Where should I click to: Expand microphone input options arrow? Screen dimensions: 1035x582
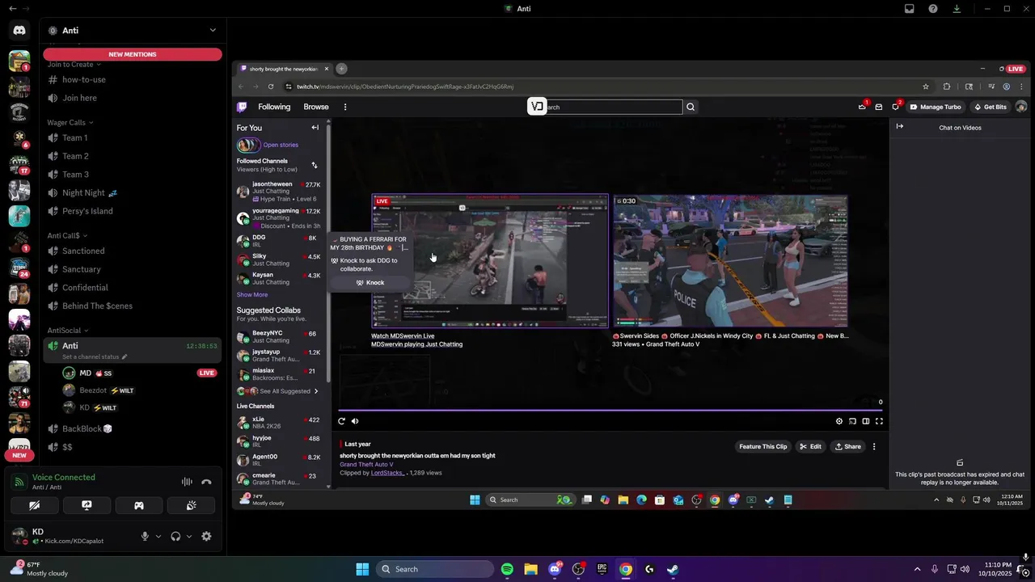[158, 536]
